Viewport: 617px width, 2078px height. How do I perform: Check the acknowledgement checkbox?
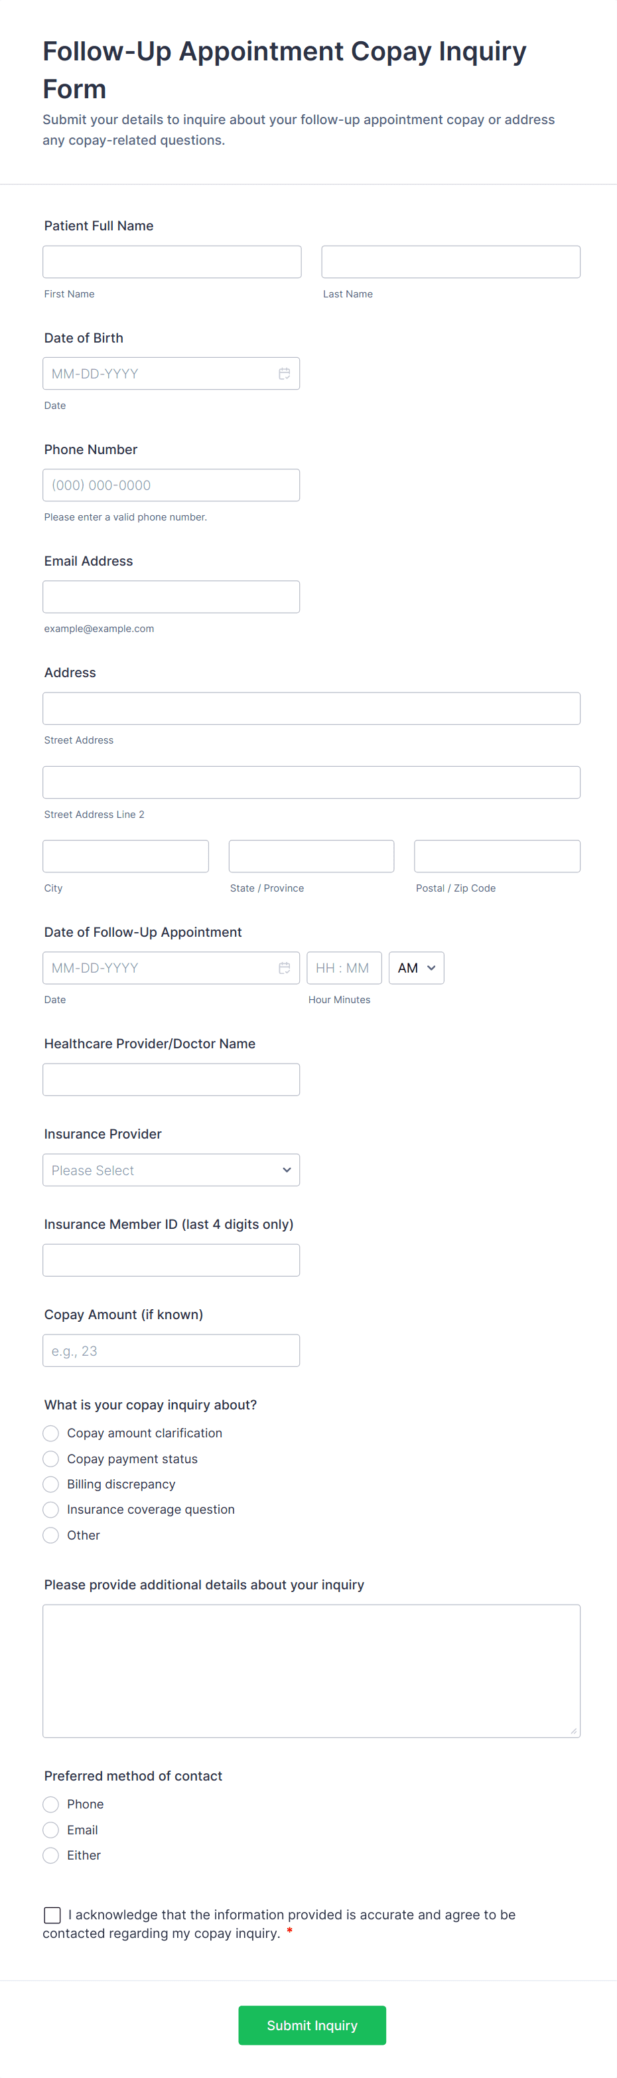click(52, 1914)
